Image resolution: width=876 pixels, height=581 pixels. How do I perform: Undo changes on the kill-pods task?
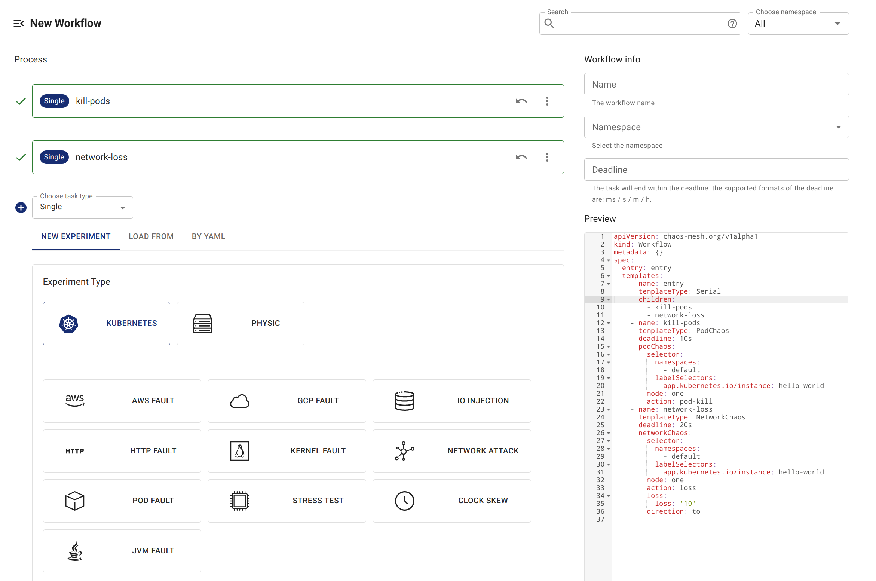click(x=521, y=101)
